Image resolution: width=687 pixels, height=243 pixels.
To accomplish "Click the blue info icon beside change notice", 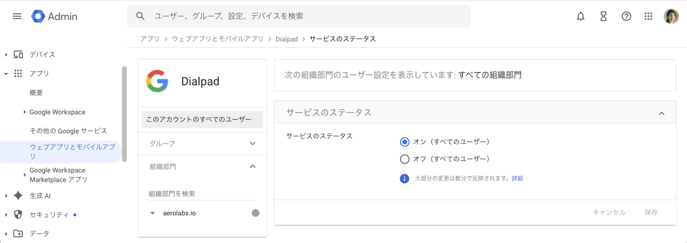I will [x=404, y=179].
